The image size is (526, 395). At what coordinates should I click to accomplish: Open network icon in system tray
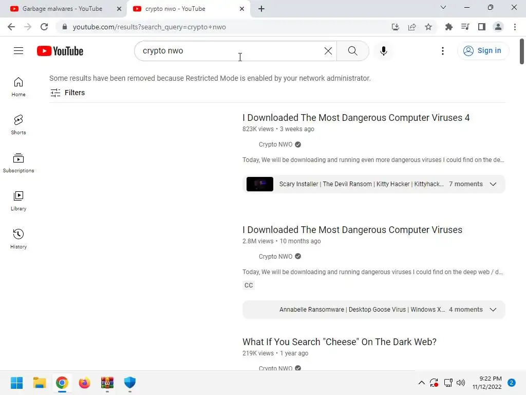tap(448, 383)
